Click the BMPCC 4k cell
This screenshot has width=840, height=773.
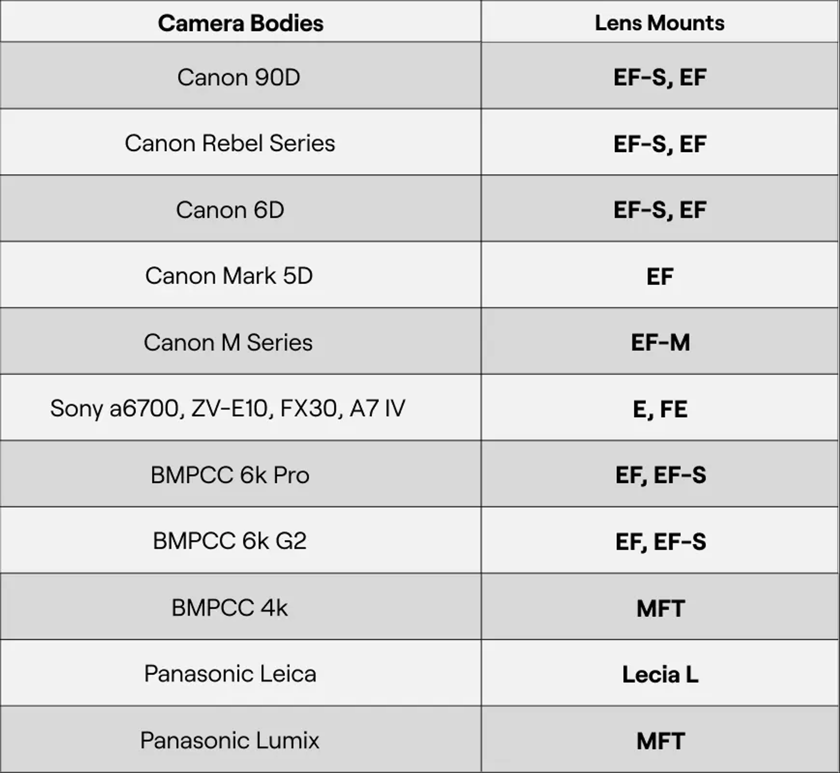coord(229,607)
